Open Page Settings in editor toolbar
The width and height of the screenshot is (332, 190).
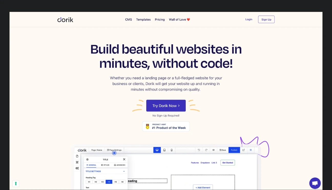pos(114,150)
